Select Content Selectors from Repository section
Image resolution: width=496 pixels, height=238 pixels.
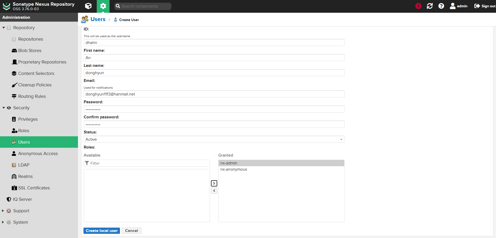[x=36, y=73]
